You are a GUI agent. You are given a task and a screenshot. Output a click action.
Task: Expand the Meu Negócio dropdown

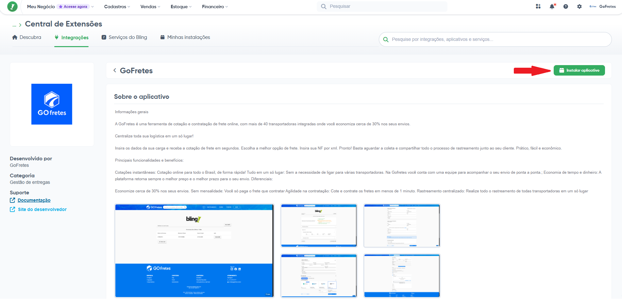pos(60,7)
